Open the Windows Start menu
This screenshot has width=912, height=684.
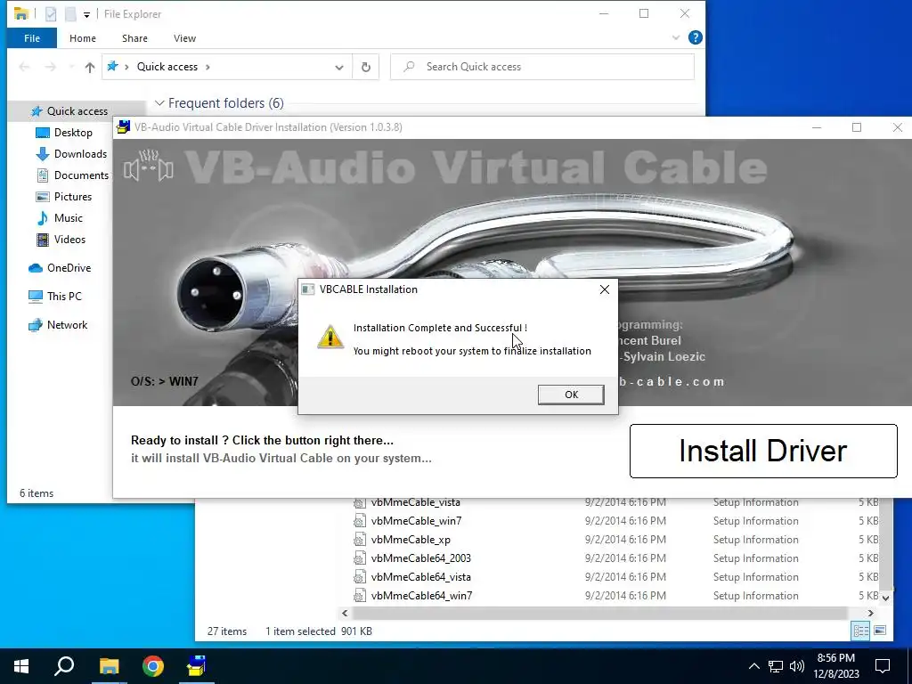[21, 666]
